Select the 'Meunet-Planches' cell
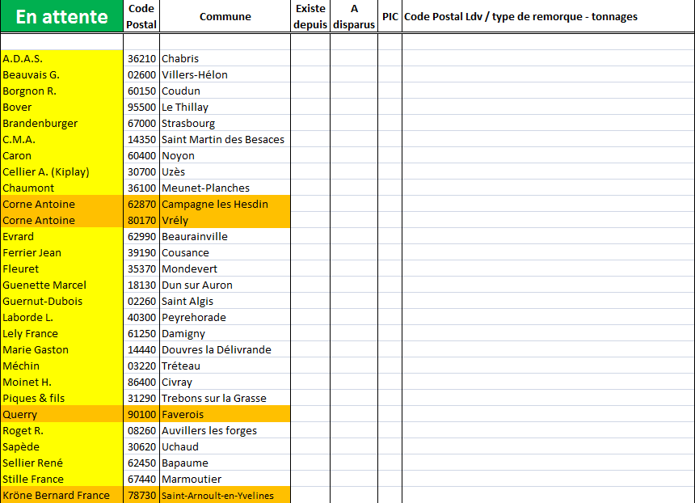Image resolution: width=695 pixels, height=503 pixels. point(225,188)
